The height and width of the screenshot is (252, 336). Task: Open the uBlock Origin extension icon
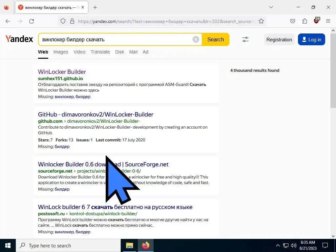tap(317, 21)
